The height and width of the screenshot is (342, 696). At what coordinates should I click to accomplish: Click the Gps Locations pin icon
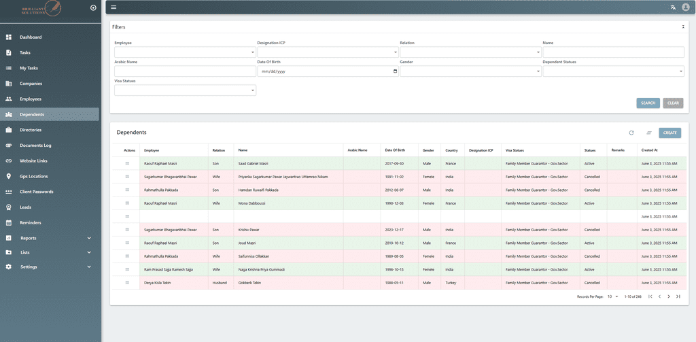pyautogui.click(x=8, y=176)
